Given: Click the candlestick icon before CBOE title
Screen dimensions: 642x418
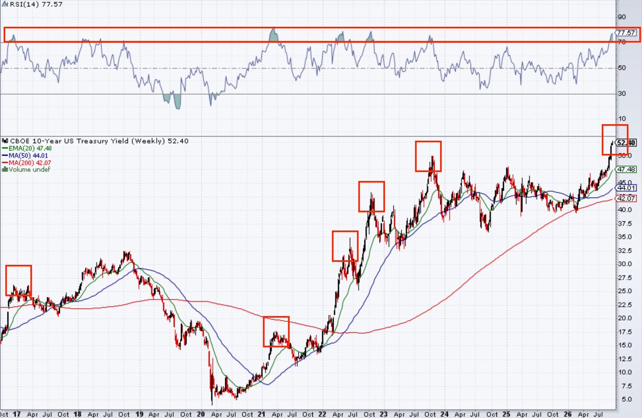Looking at the screenshot, I should (4, 141).
